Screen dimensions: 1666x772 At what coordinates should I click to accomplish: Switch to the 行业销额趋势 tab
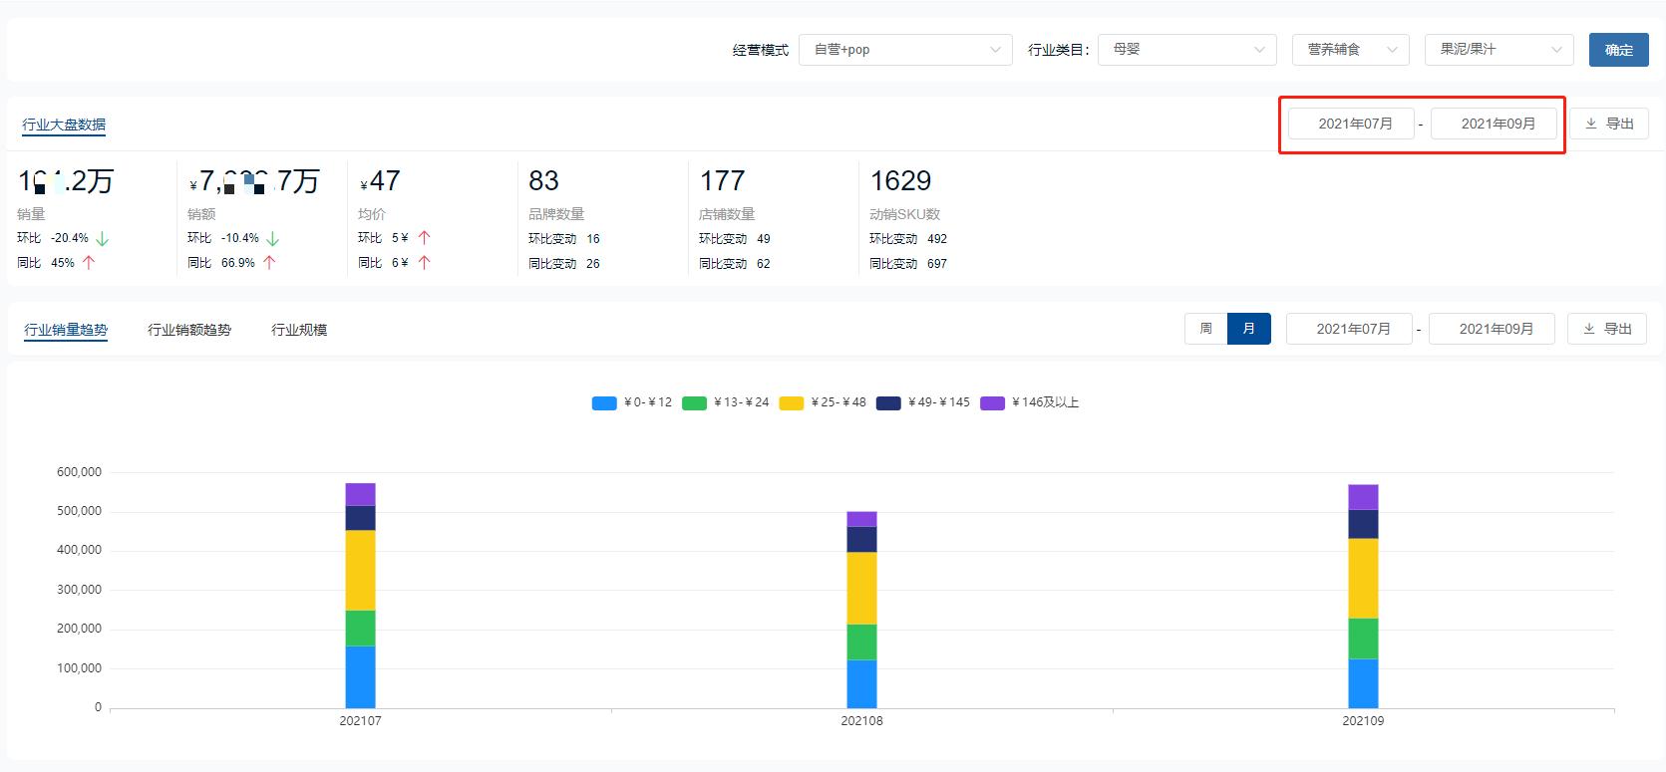coord(189,330)
